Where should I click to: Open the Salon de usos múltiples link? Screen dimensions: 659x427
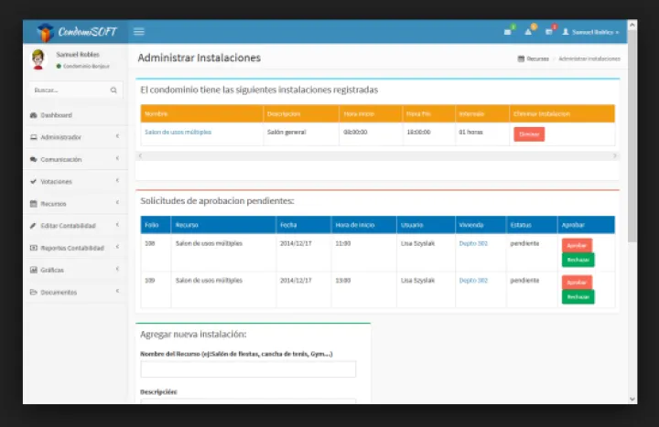(178, 133)
